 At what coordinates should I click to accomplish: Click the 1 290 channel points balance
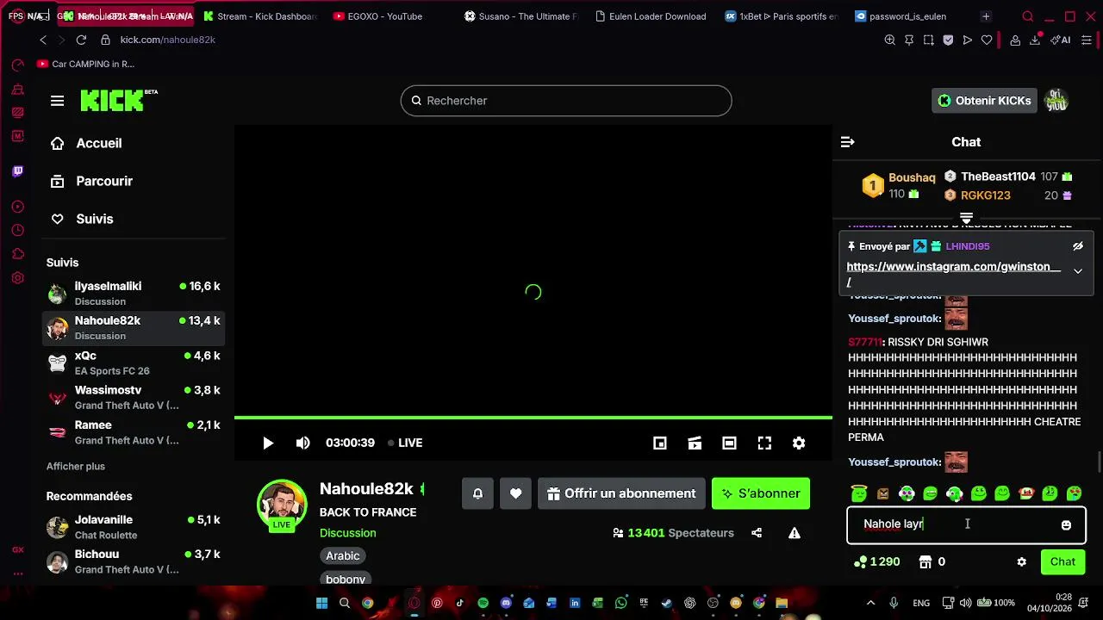(x=876, y=561)
